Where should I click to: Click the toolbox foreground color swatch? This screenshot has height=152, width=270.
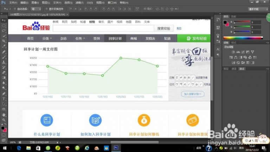2,128
